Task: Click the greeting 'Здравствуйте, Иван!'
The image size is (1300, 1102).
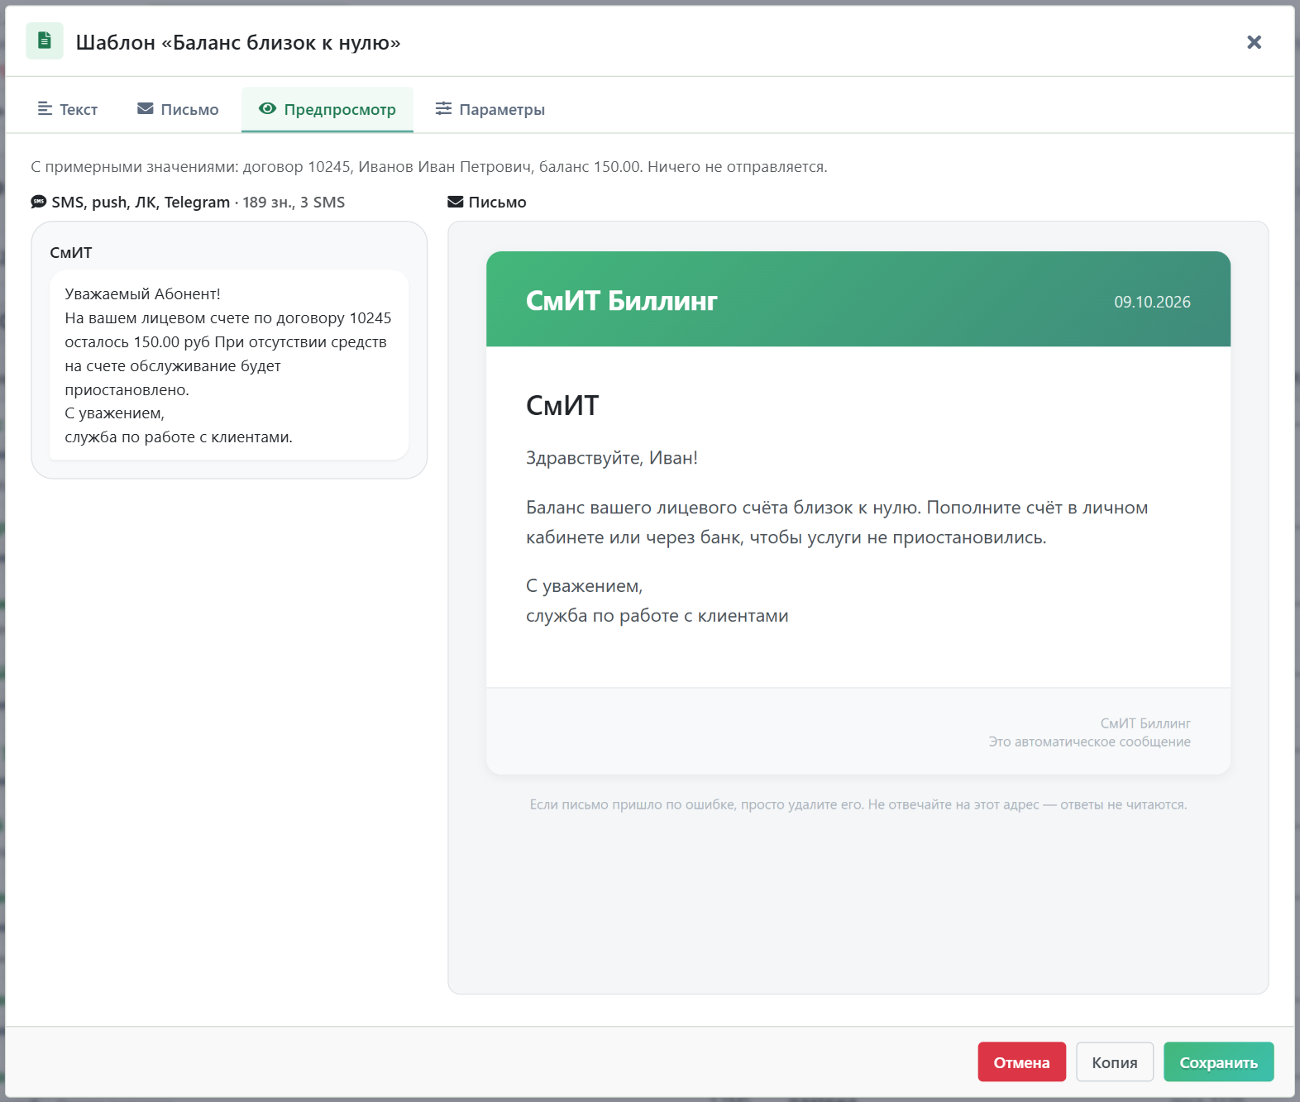Action: coord(612,458)
